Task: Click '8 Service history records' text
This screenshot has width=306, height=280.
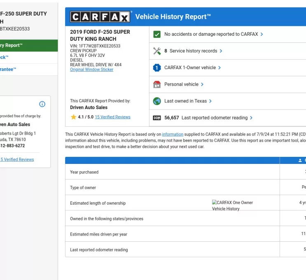Action: tap(191, 51)
